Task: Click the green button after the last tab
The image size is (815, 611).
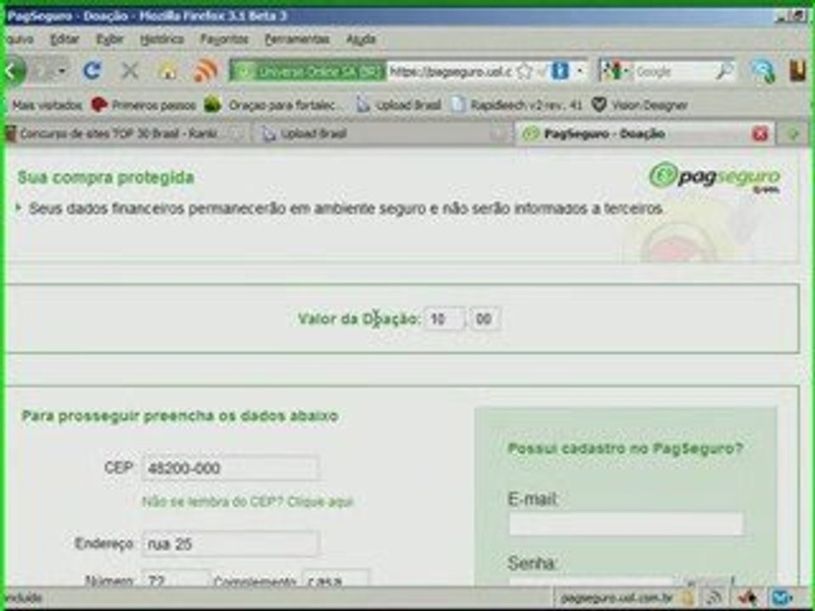Action: 793,135
